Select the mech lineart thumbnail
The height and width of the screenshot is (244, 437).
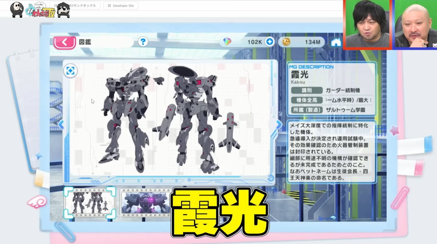pos(90,202)
